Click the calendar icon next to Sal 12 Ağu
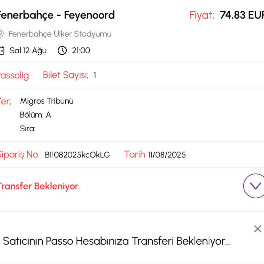 tap(2, 51)
